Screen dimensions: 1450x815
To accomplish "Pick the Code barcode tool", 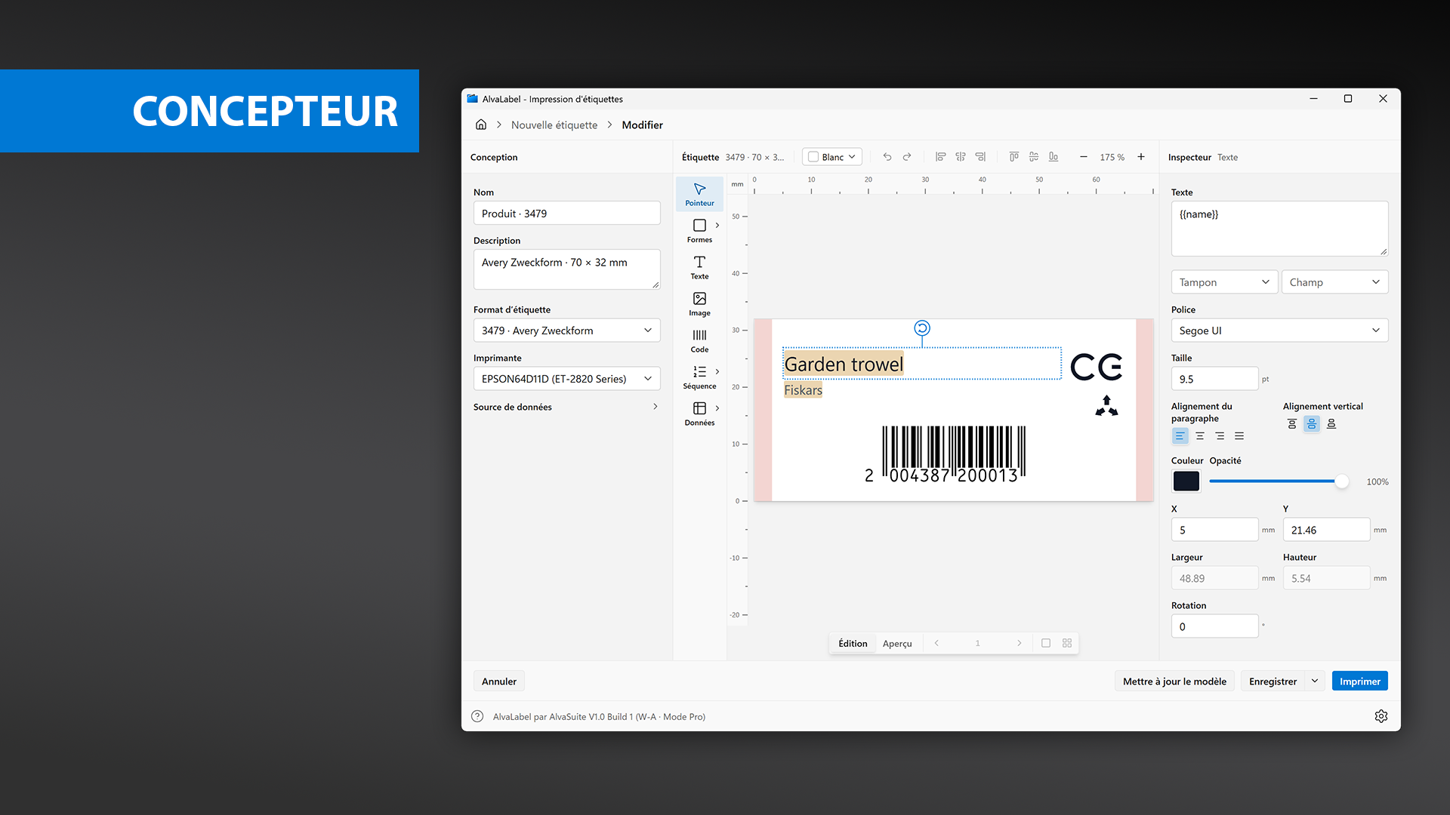I will (699, 341).
